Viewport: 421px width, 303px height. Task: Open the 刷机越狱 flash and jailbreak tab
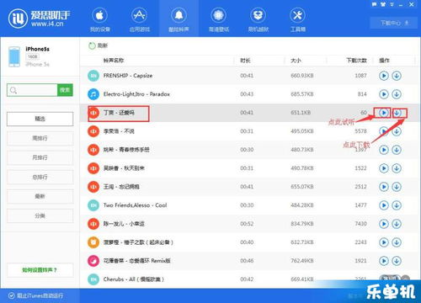(258, 19)
